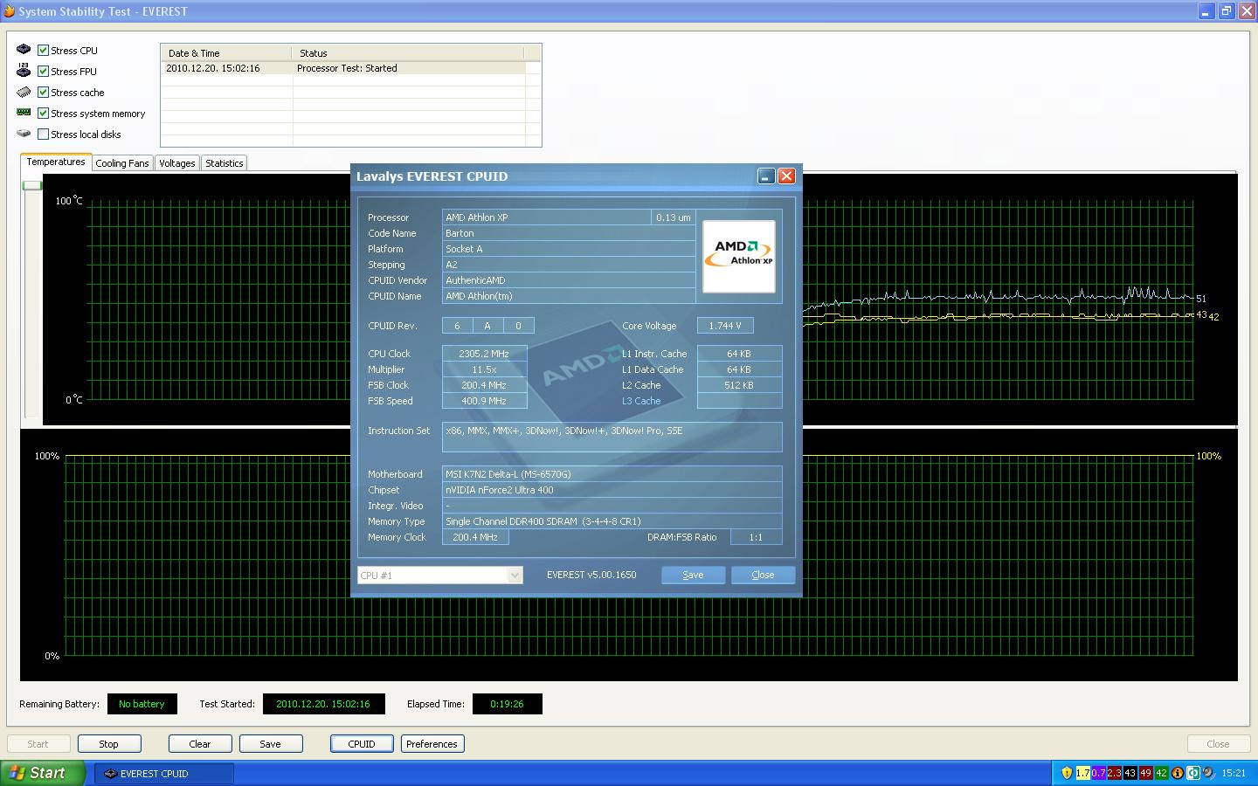This screenshot has width=1258, height=786.
Task: Click the CPU chip icon beside Stress CPU
Action: pos(24,50)
